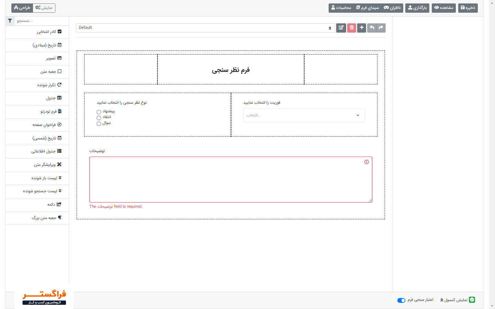The image size is (495, 309).
Task: Click the جستجو search field
Action: [41, 21]
